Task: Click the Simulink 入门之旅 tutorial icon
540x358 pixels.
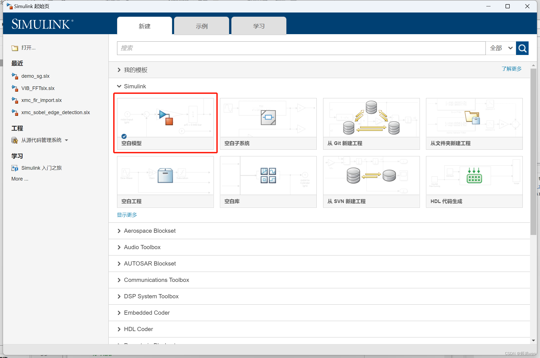Action: pyautogui.click(x=15, y=168)
